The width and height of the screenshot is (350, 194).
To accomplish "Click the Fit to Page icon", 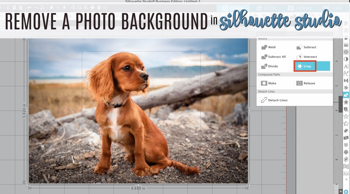I will click(105, 8).
